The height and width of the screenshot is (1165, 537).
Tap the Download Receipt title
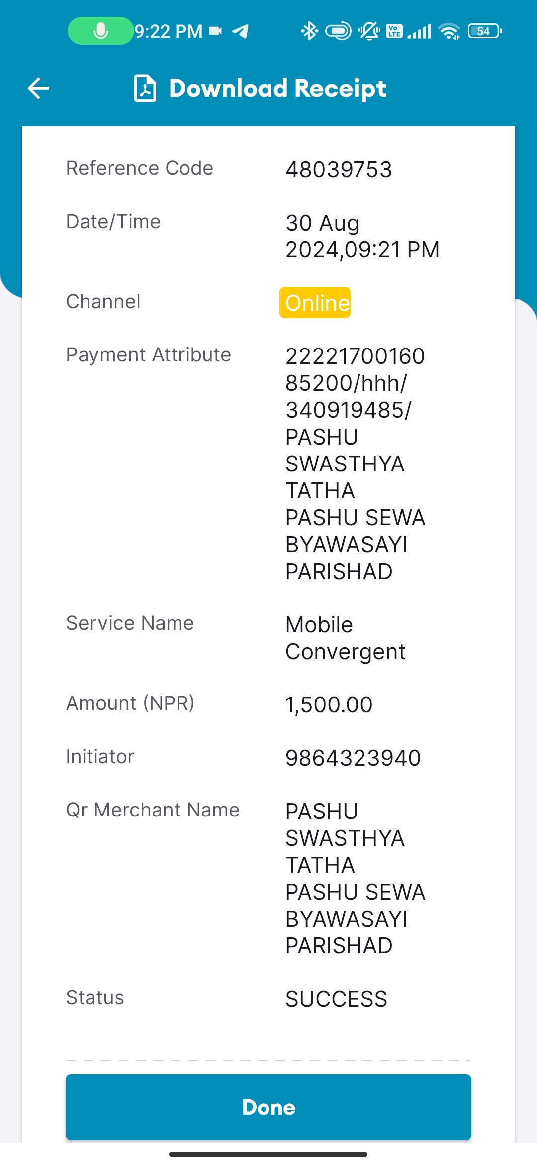(x=278, y=89)
